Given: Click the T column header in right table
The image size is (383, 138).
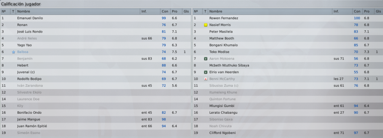Looking at the screenshot, I should click(206, 12).
